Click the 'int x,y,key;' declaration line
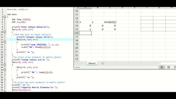 pyautogui.click(x=19, y=22)
